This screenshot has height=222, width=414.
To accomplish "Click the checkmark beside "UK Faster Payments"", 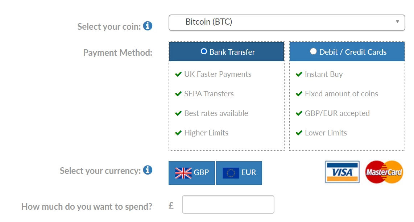I will (178, 74).
